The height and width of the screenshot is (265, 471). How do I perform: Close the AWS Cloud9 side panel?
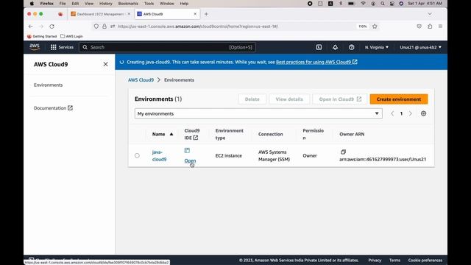pyautogui.click(x=105, y=64)
